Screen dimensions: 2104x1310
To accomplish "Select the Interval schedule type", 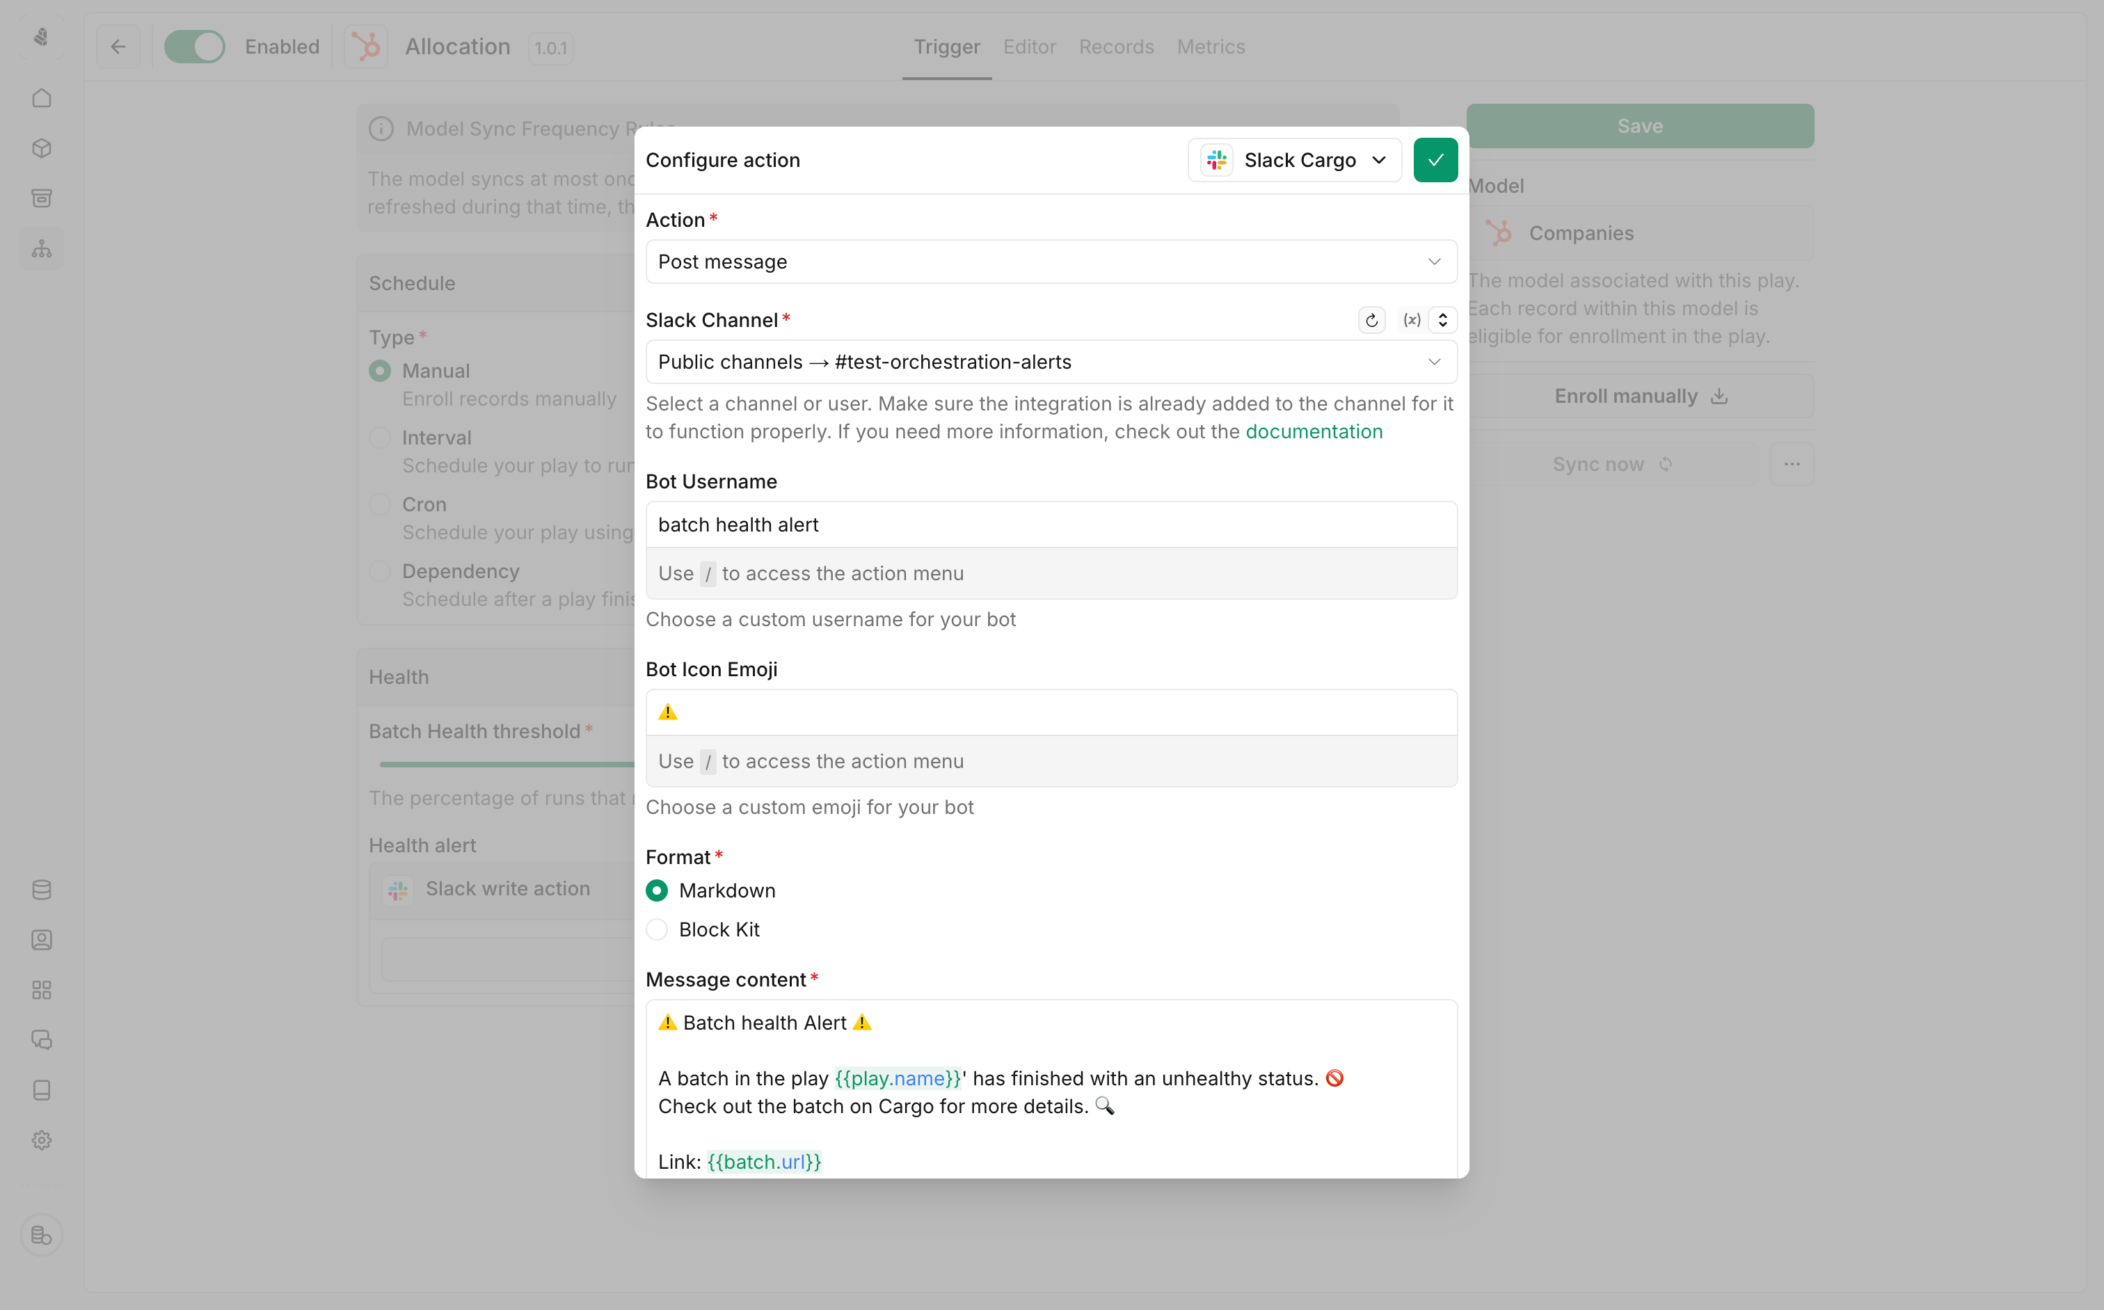I will point(380,438).
